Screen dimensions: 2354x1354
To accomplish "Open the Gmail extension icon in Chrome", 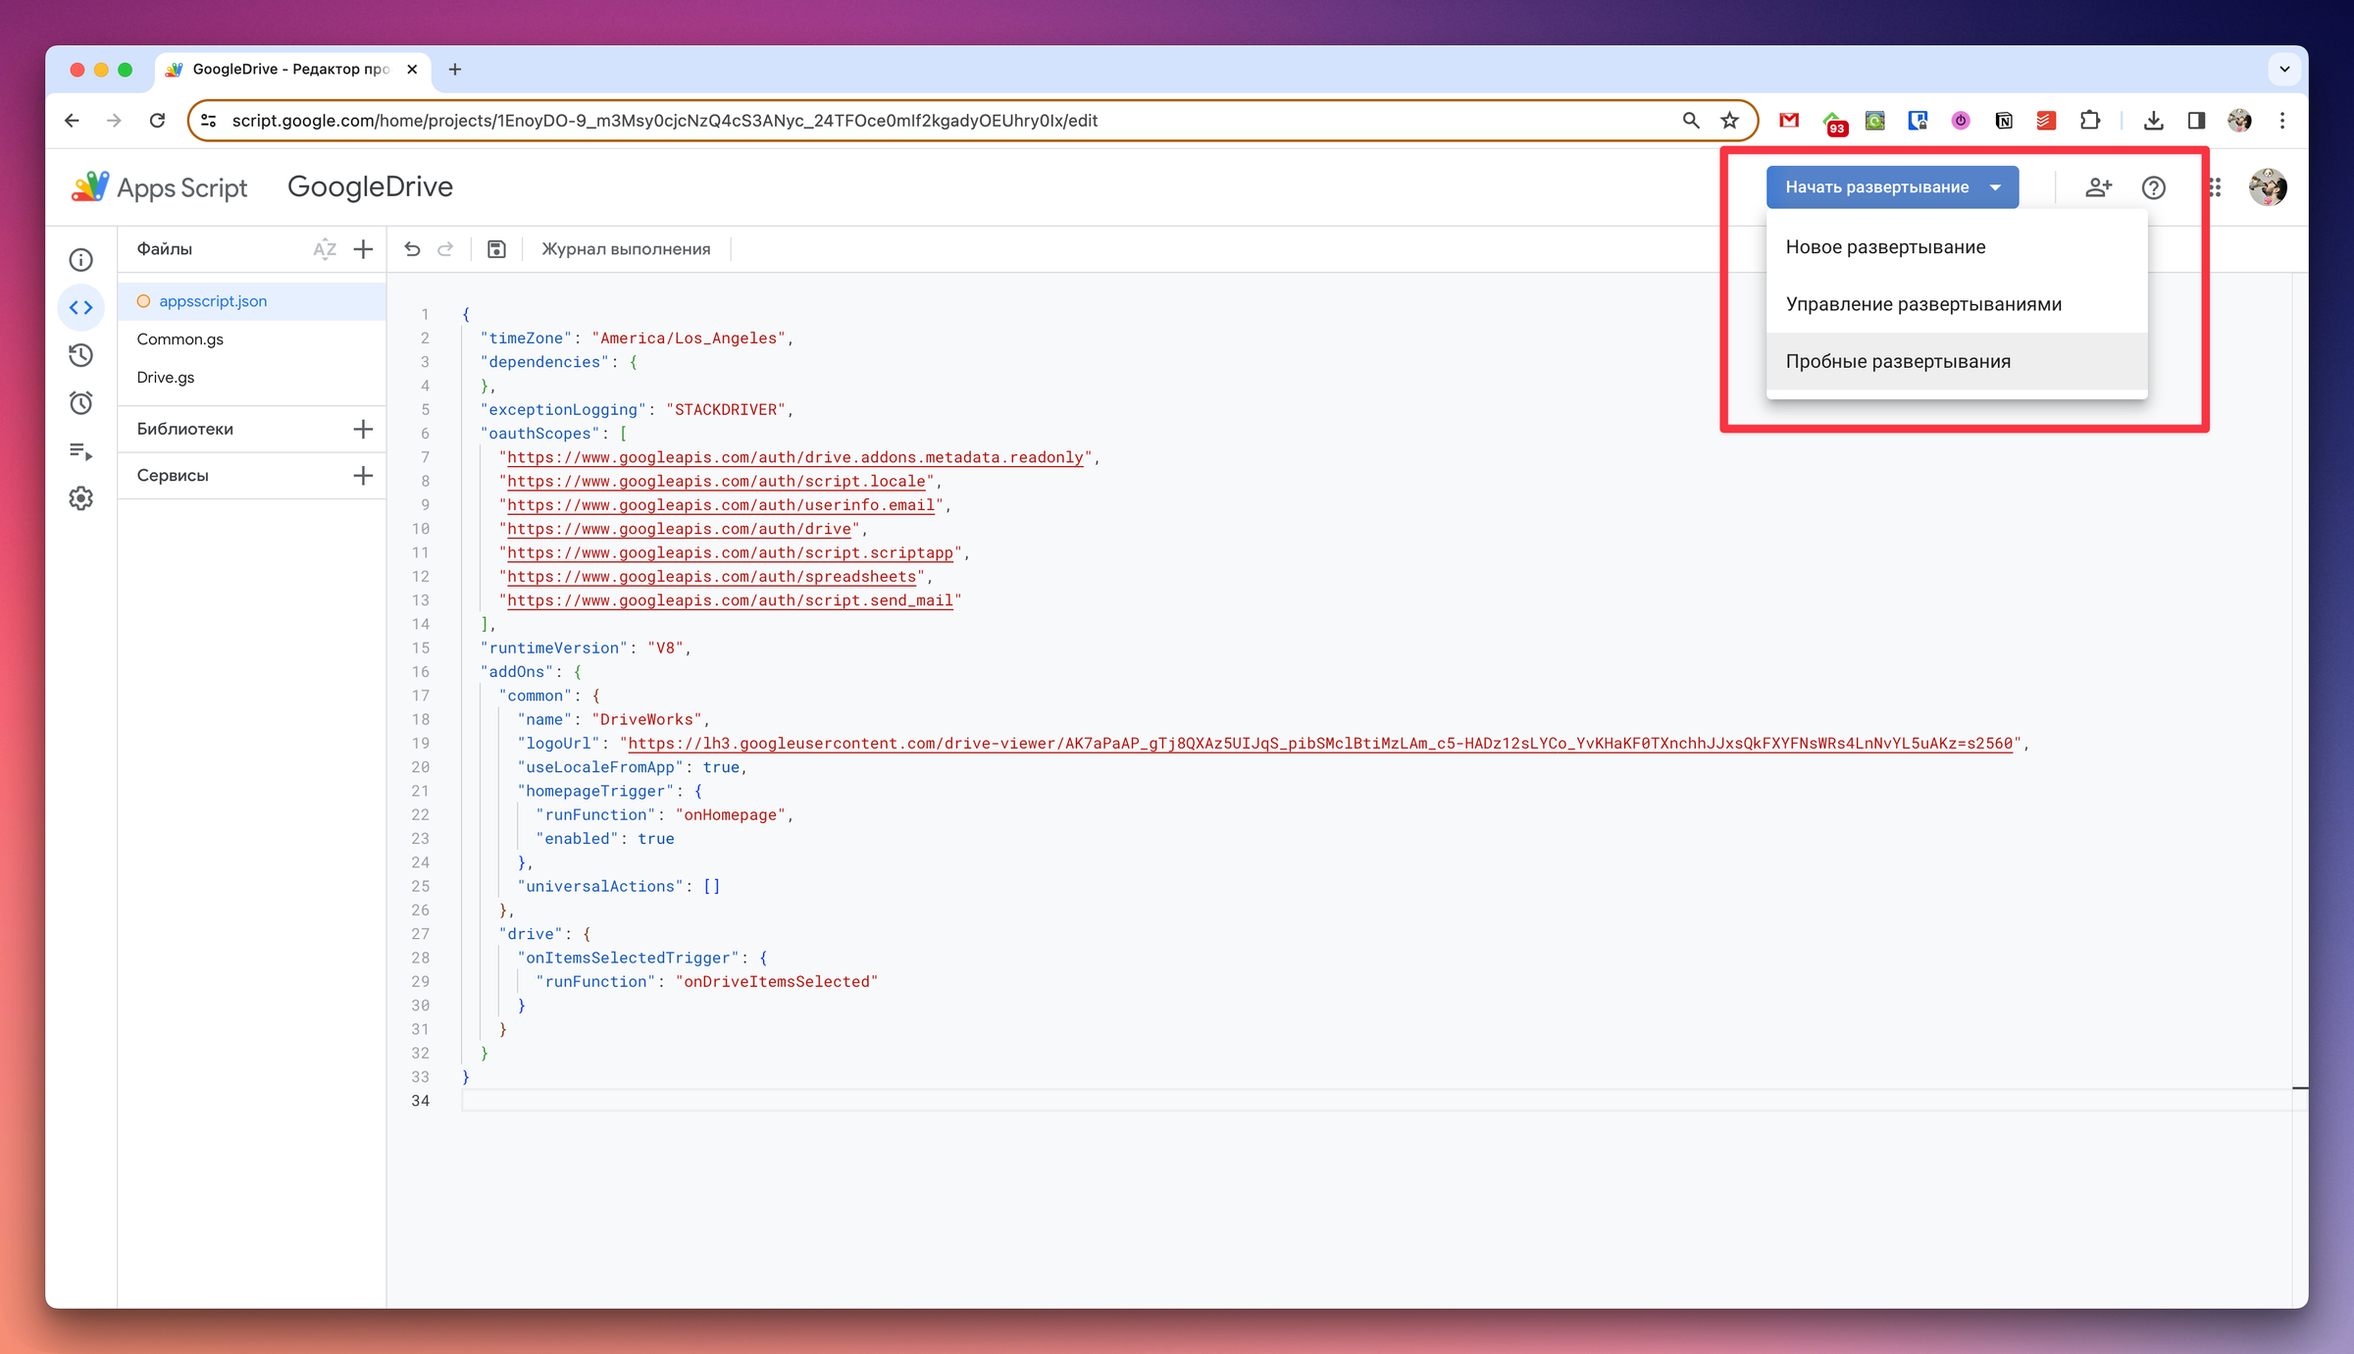I will (x=1788, y=121).
